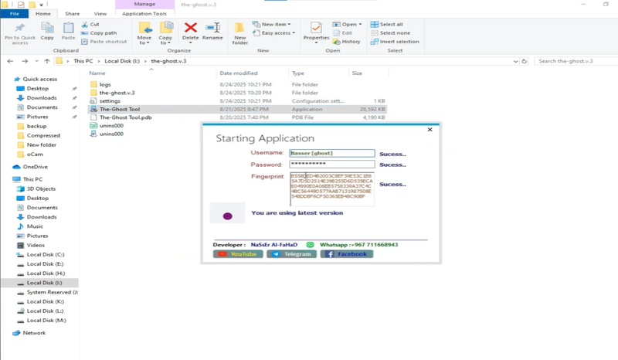Open Music folder in navigation pane
The image size is (618, 360).
coord(35,226)
